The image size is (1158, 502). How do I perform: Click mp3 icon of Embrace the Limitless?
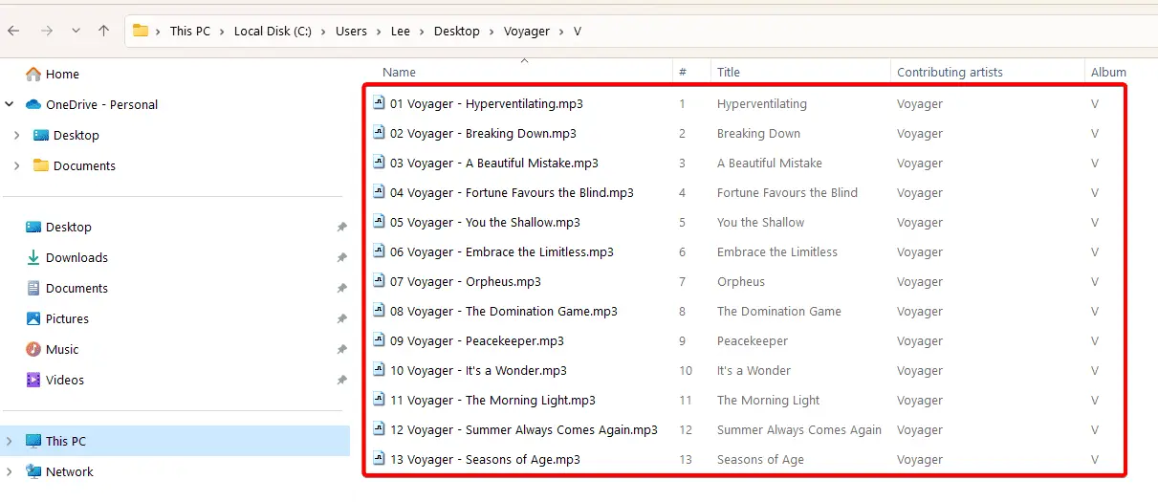(379, 251)
